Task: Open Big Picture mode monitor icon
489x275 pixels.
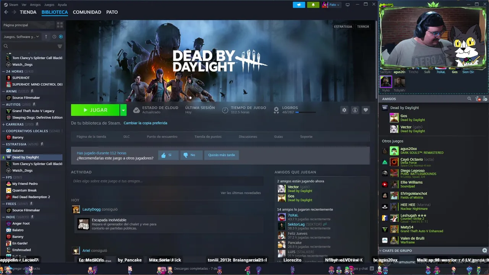Action: tap(348, 5)
